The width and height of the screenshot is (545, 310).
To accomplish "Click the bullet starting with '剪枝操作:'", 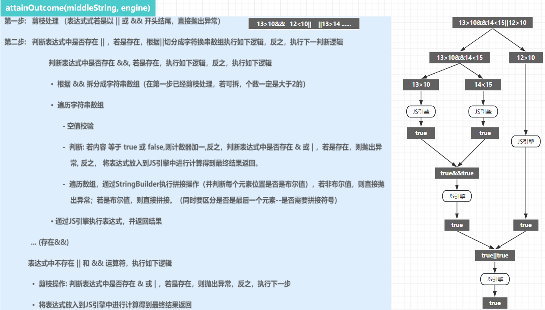I will point(161,284).
